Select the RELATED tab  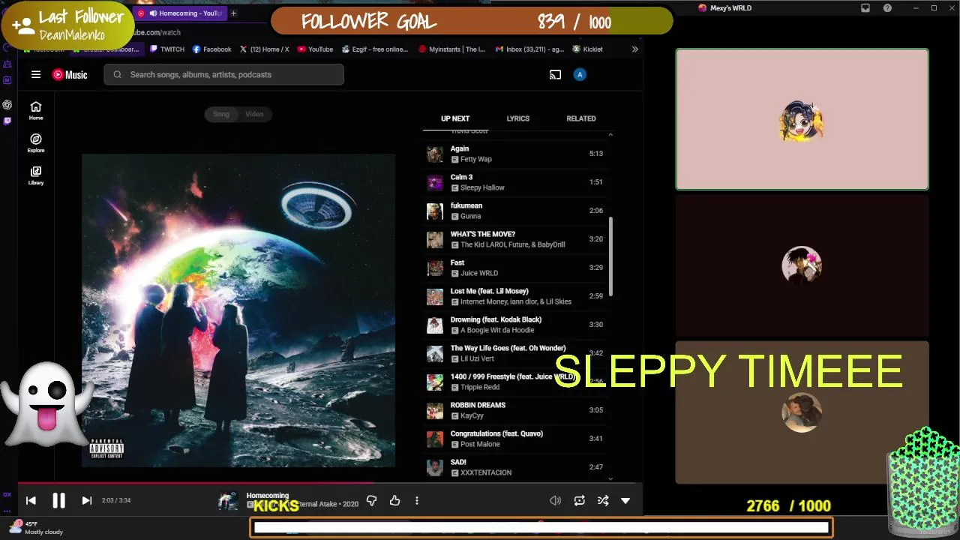point(581,118)
